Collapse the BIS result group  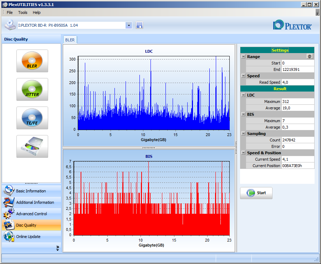pos(243,114)
